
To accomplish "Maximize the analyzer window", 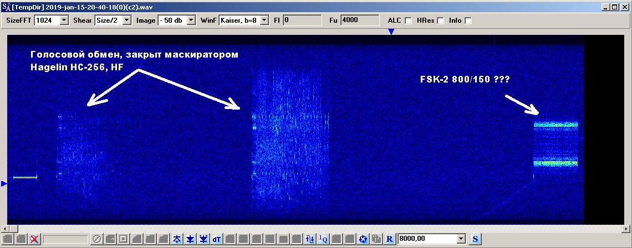I will (x=614, y=7).
